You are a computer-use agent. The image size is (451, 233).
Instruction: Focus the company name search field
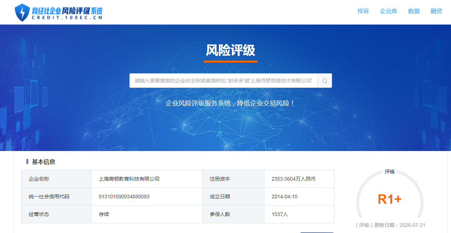224,81
